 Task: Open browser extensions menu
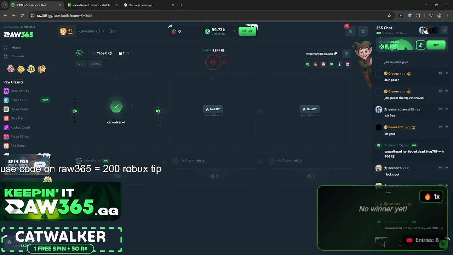[418, 16]
